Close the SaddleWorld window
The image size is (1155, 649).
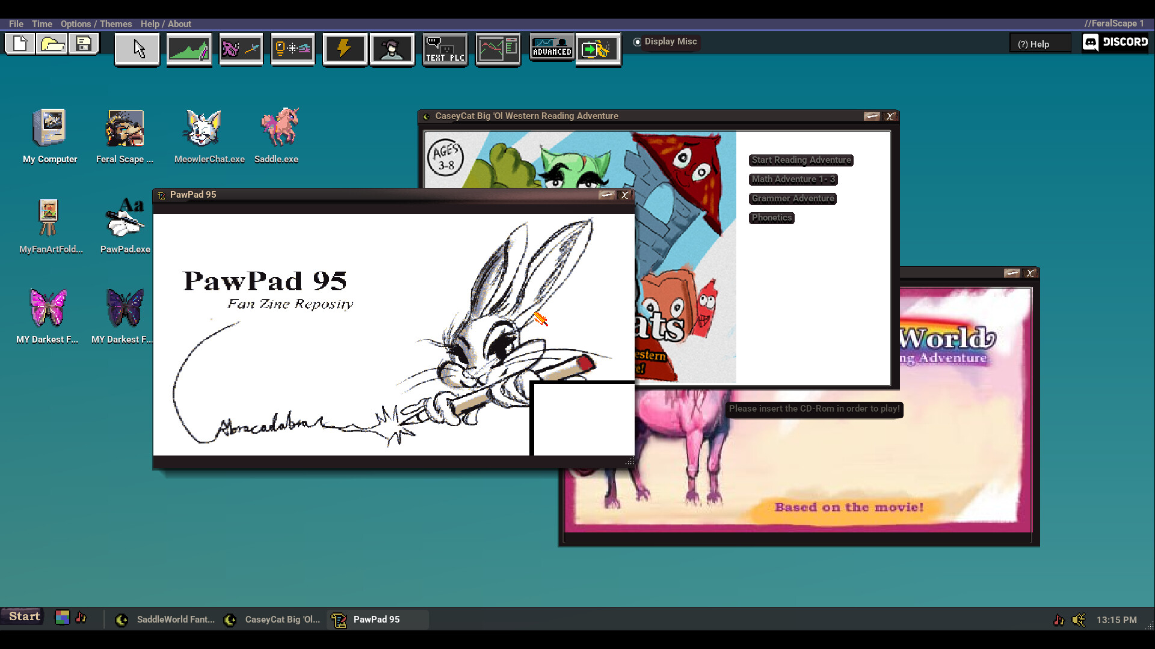click(x=1030, y=273)
